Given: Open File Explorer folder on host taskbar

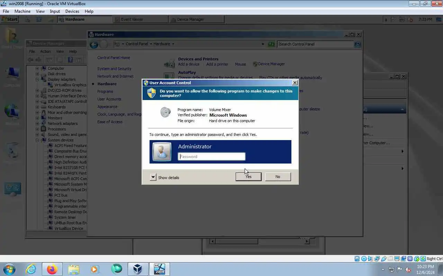Looking at the screenshot, I should coord(74,269).
